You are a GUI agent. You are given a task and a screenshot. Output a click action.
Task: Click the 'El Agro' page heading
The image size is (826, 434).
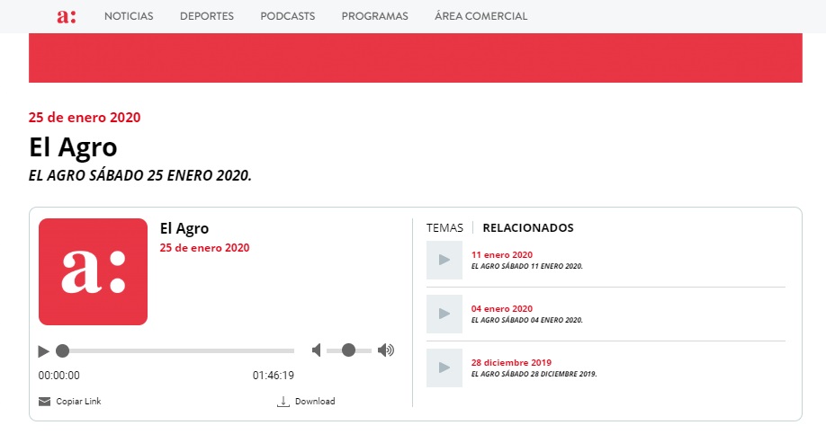[73, 148]
